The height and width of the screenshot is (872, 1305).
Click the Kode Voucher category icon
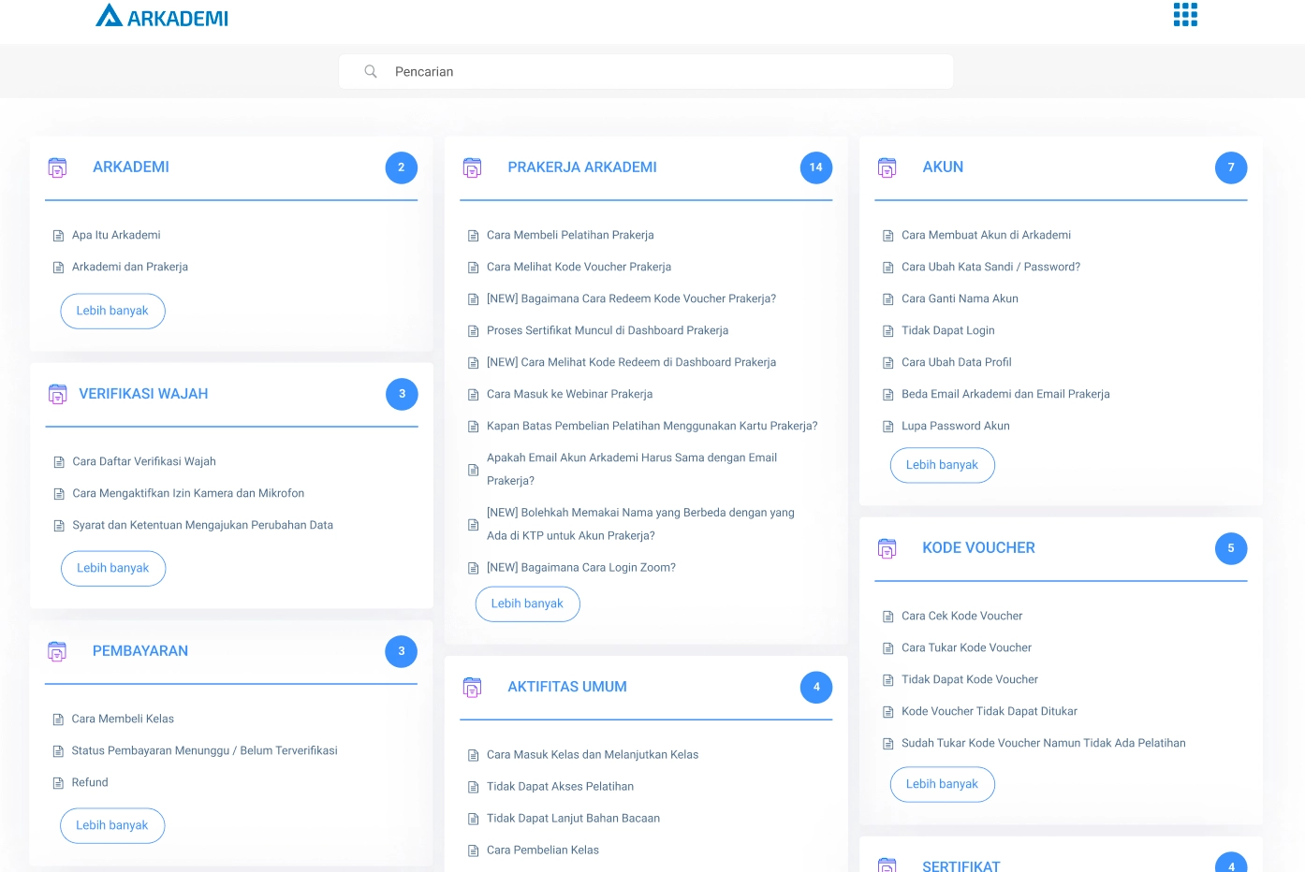click(x=887, y=548)
